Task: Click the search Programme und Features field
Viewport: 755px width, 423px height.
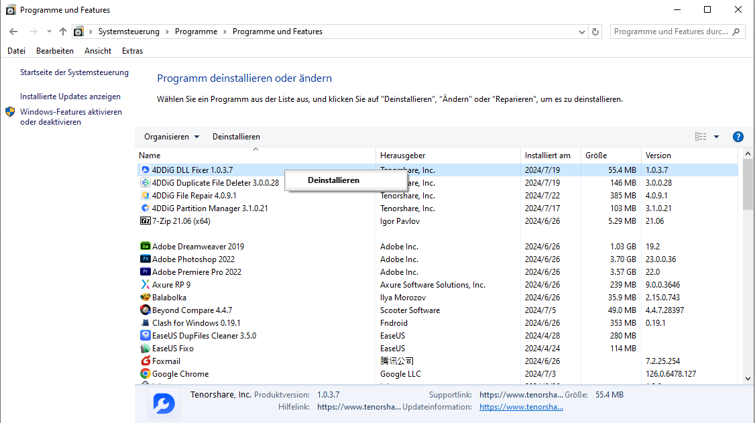Action: [671, 32]
